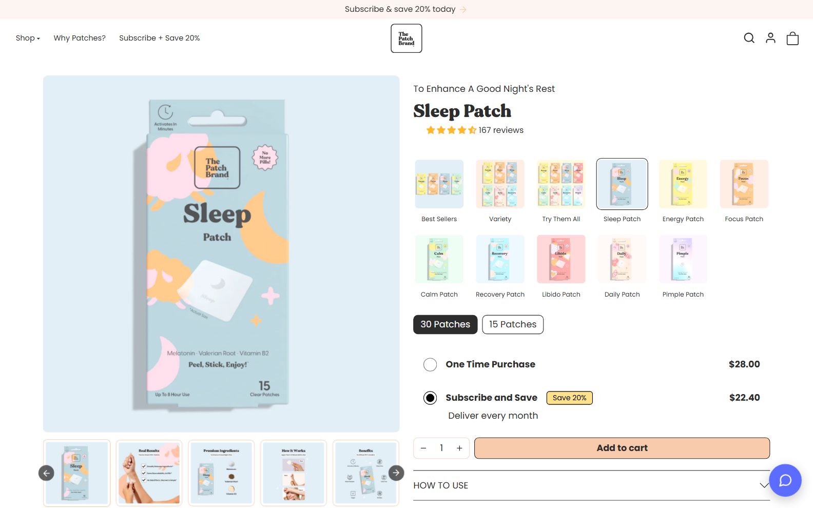Open Subscribe + Save 20% menu link
This screenshot has height=508, width=813.
pos(160,38)
